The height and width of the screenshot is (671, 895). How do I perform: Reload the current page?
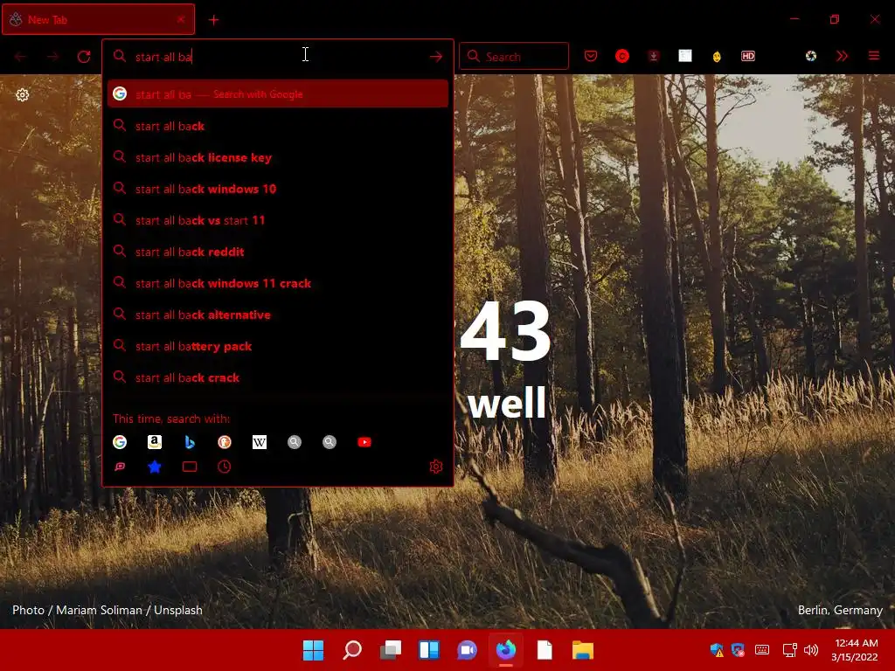84,57
